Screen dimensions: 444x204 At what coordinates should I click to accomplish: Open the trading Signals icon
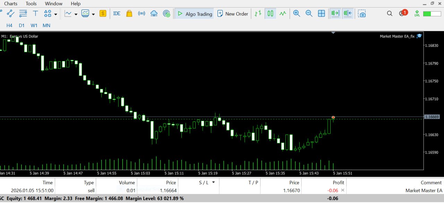point(142,14)
